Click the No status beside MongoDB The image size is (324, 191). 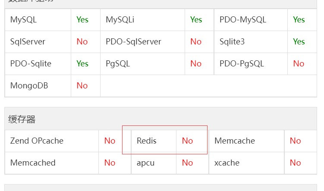point(82,86)
